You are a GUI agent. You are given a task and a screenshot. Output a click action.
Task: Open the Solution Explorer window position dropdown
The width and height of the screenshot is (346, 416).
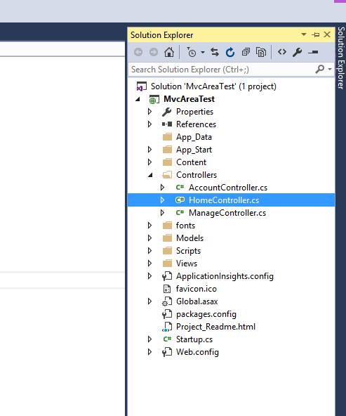pos(304,34)
